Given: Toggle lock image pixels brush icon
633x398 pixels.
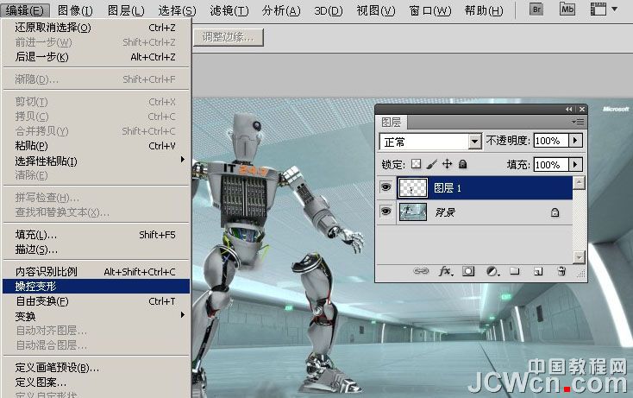Looking at the screenshot, I should pyautogui.click(x=431, y=164).
